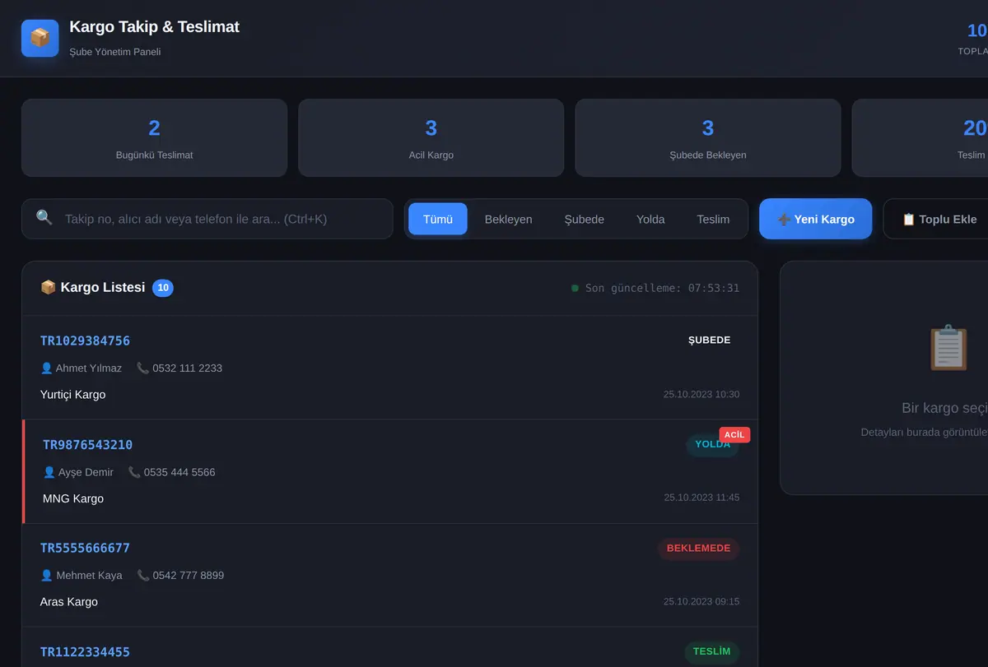Click the person icon next to Ahmet Yılmaz

[x=46, y=368]
